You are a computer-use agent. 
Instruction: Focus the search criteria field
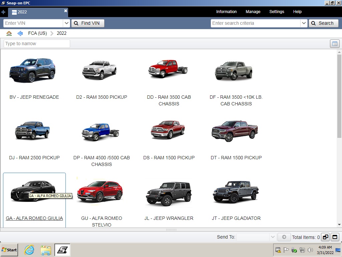(255, 23)
